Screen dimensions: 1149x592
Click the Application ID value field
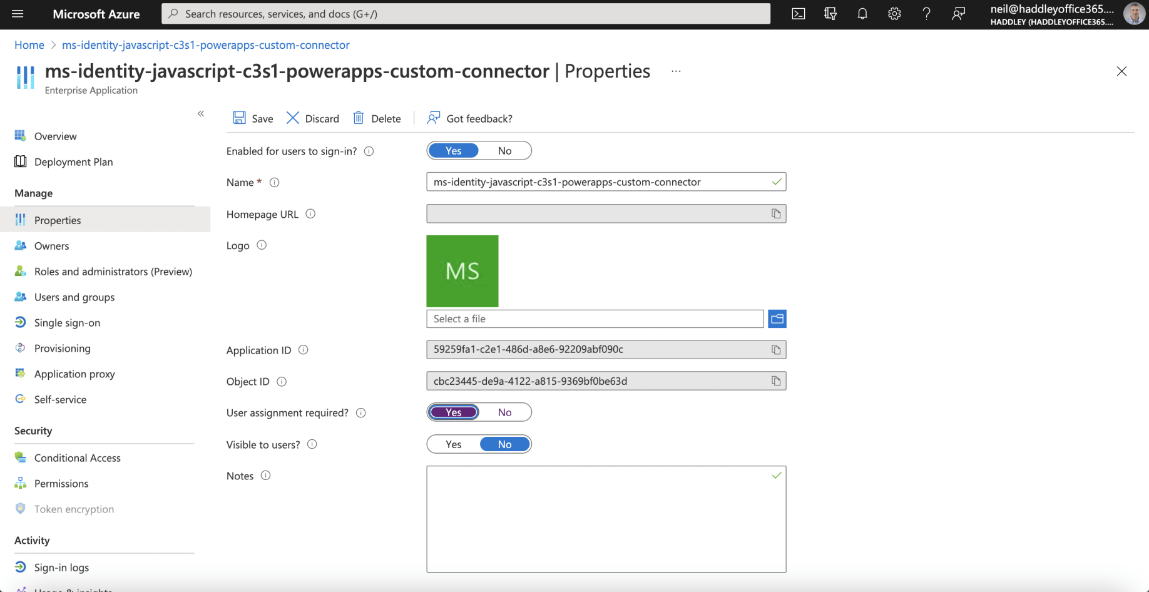point(606,350)
